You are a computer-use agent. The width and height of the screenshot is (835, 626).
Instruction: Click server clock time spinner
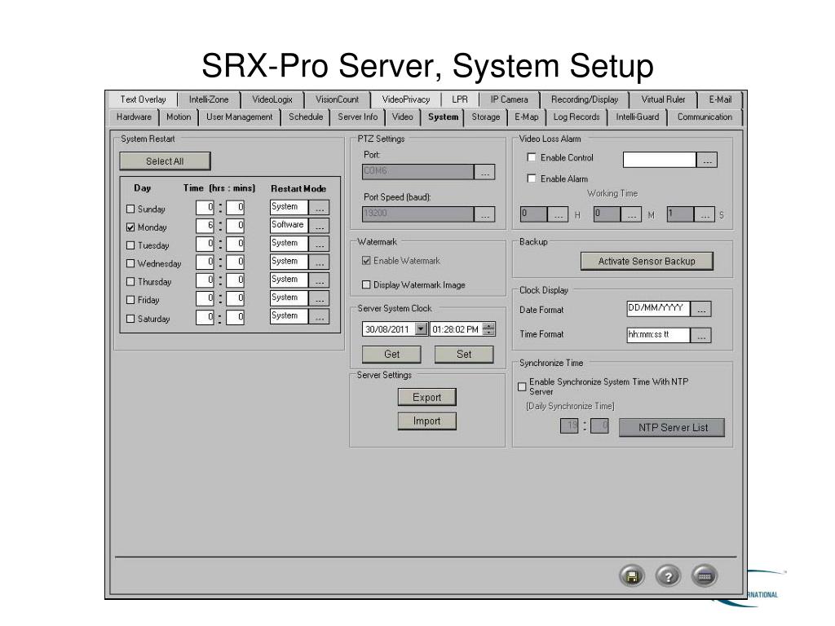coord(489,329)
